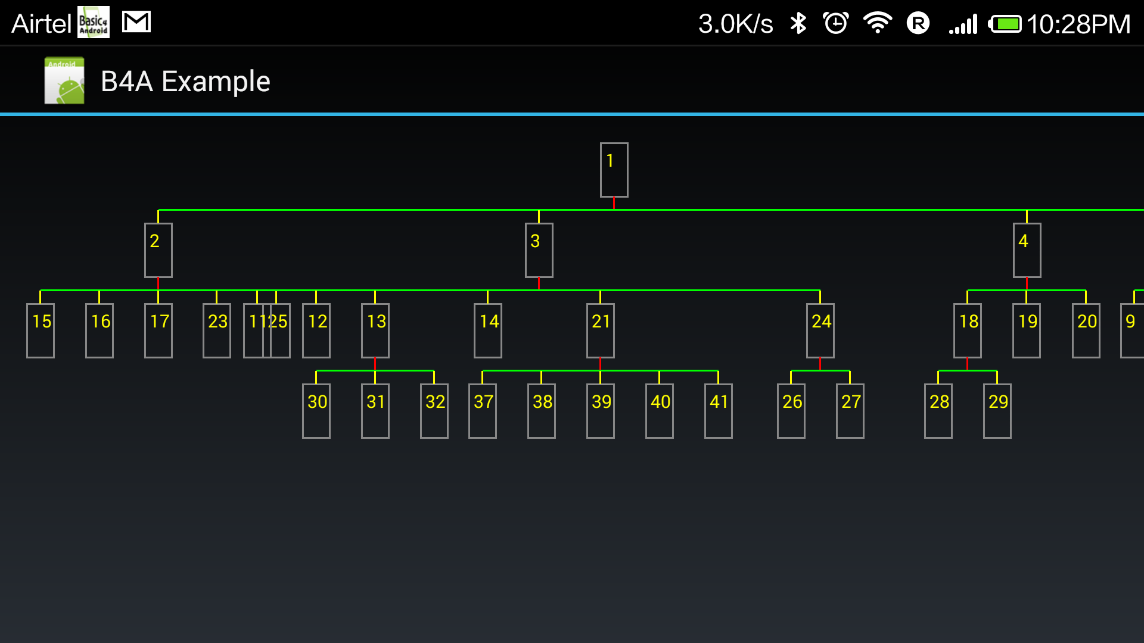
Task: Select tree node 2
Action: click(x=158, y=250)
